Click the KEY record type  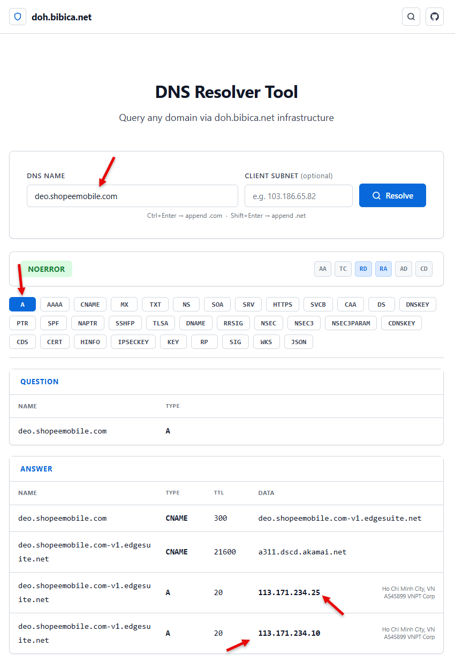click(x=173, y=342)
